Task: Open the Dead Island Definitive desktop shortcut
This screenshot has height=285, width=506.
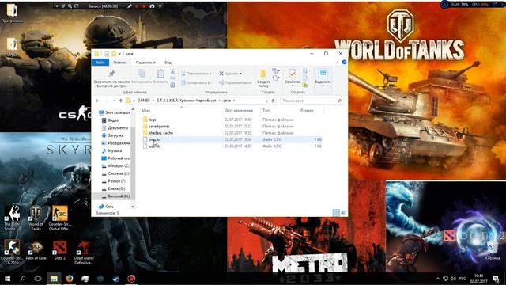Action: point(84,253)
